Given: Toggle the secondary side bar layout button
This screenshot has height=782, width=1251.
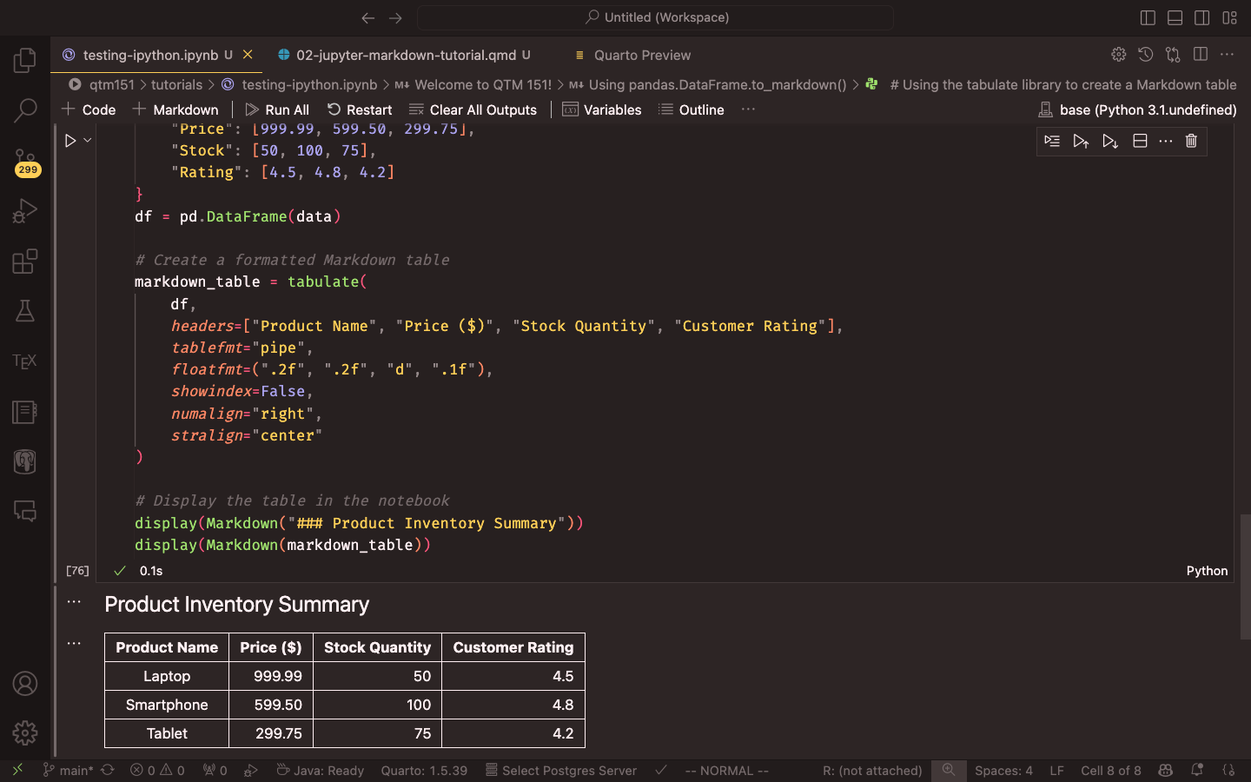Looking at the screenshot, I should [1202, 17].
